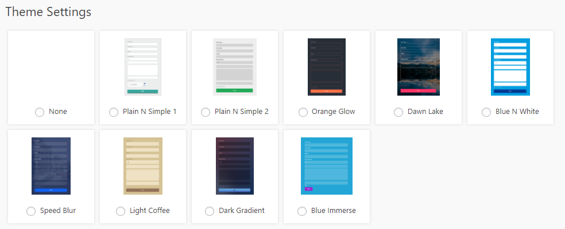
Task: Click the Blue N White preview image
Action: pyautogui.click(x=510, y=67)
